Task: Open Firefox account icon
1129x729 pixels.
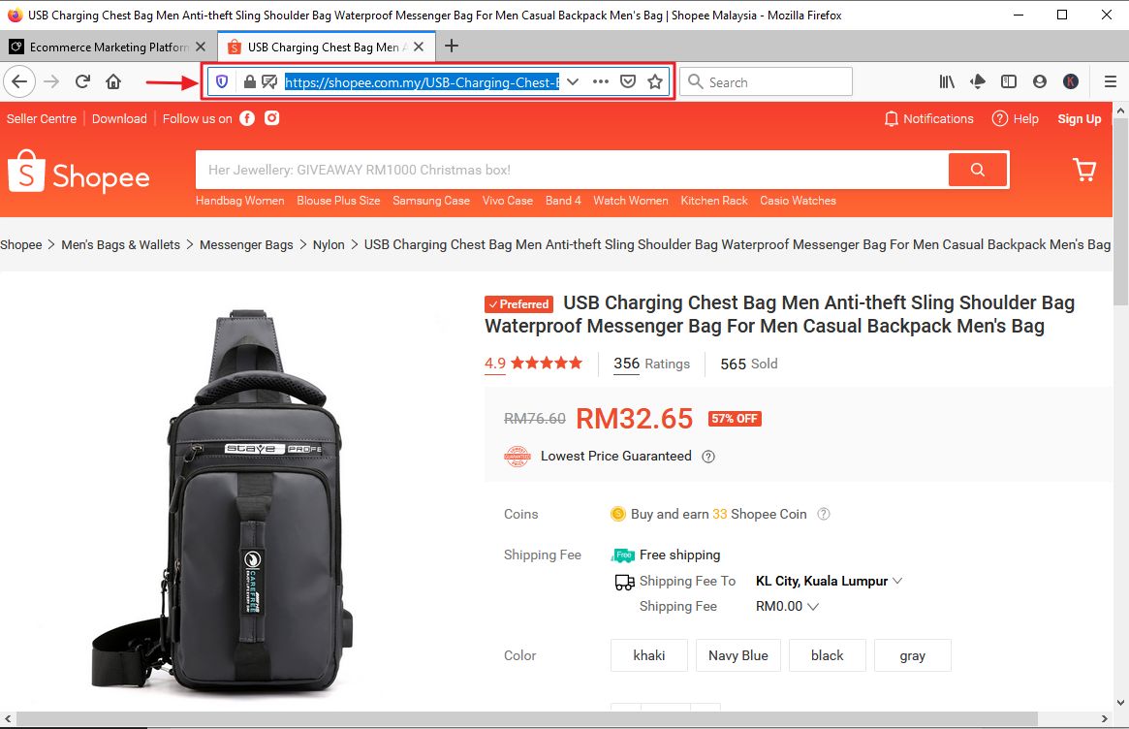Action: coord(1040,82)
